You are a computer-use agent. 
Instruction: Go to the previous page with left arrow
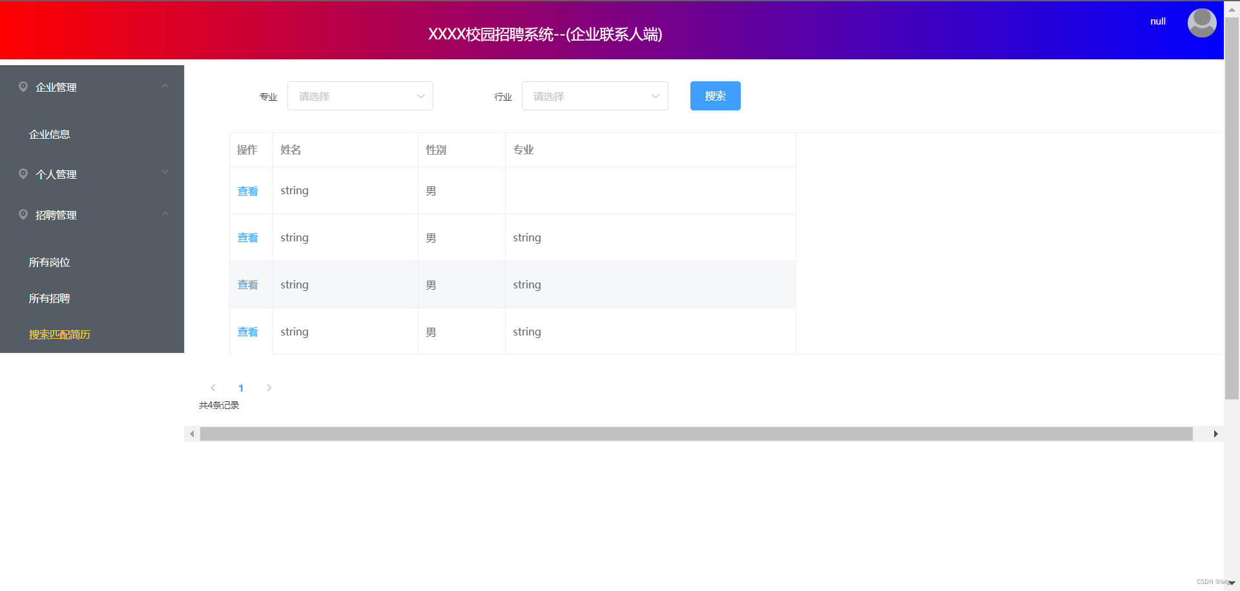coord(213,388)
